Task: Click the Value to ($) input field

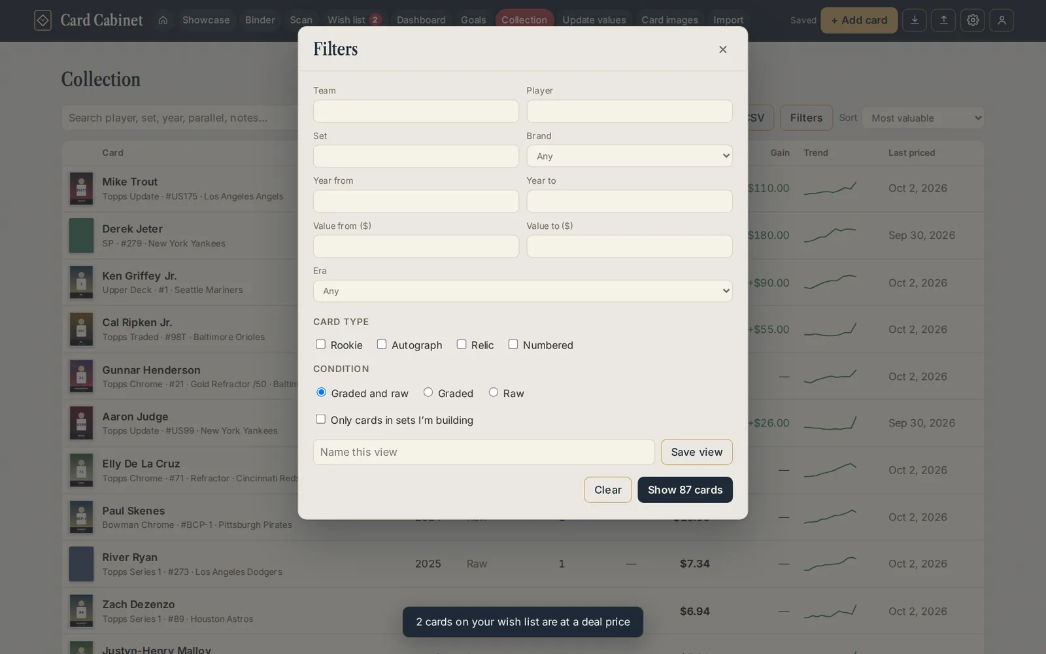Action: (630, 247)
